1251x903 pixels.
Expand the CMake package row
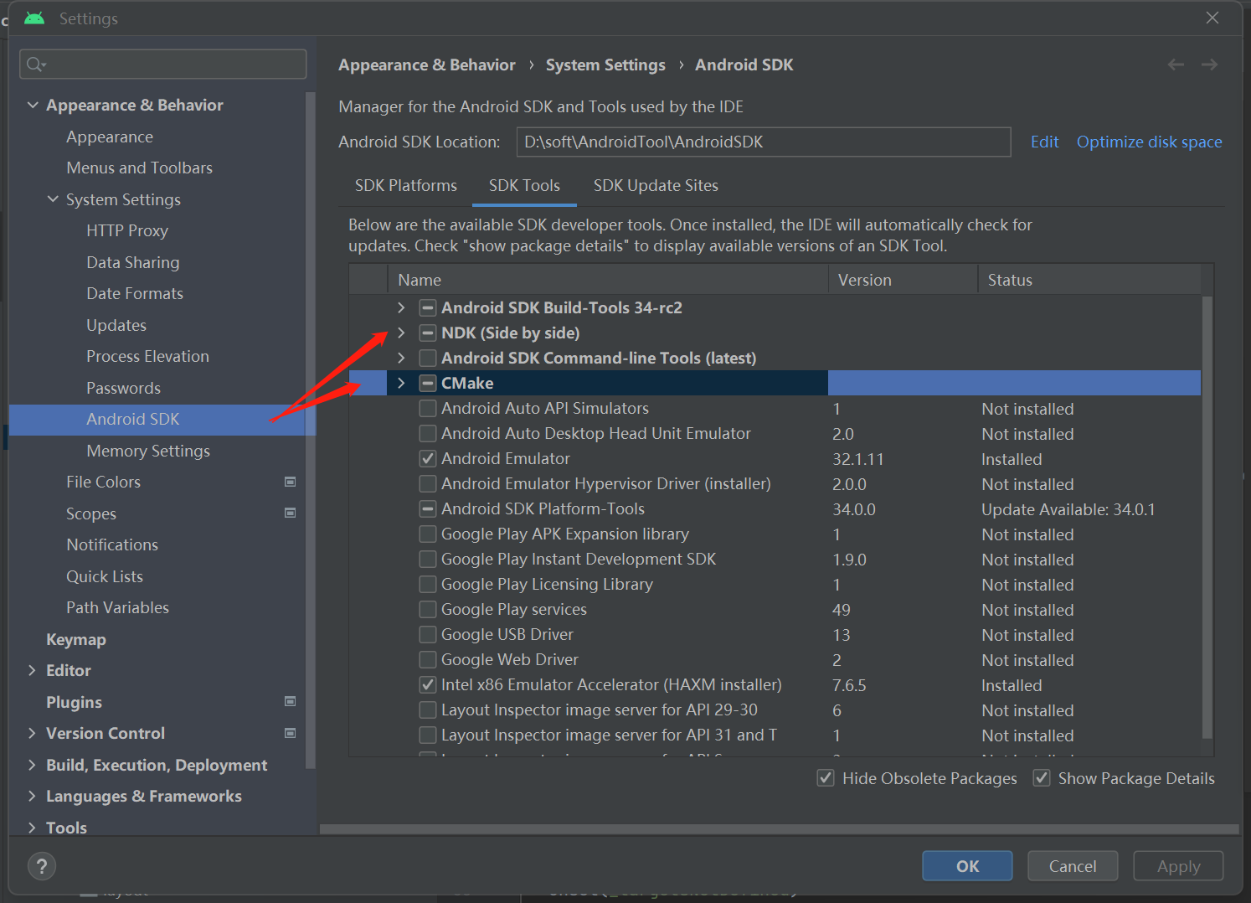[x=401, y=383]
